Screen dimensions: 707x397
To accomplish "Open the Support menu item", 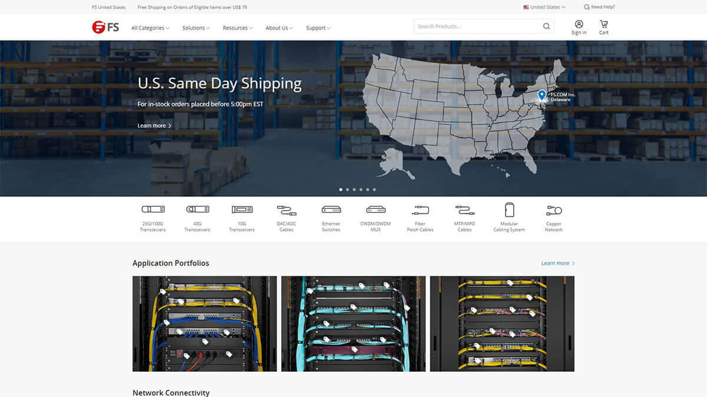I will [x=318, y=28].
